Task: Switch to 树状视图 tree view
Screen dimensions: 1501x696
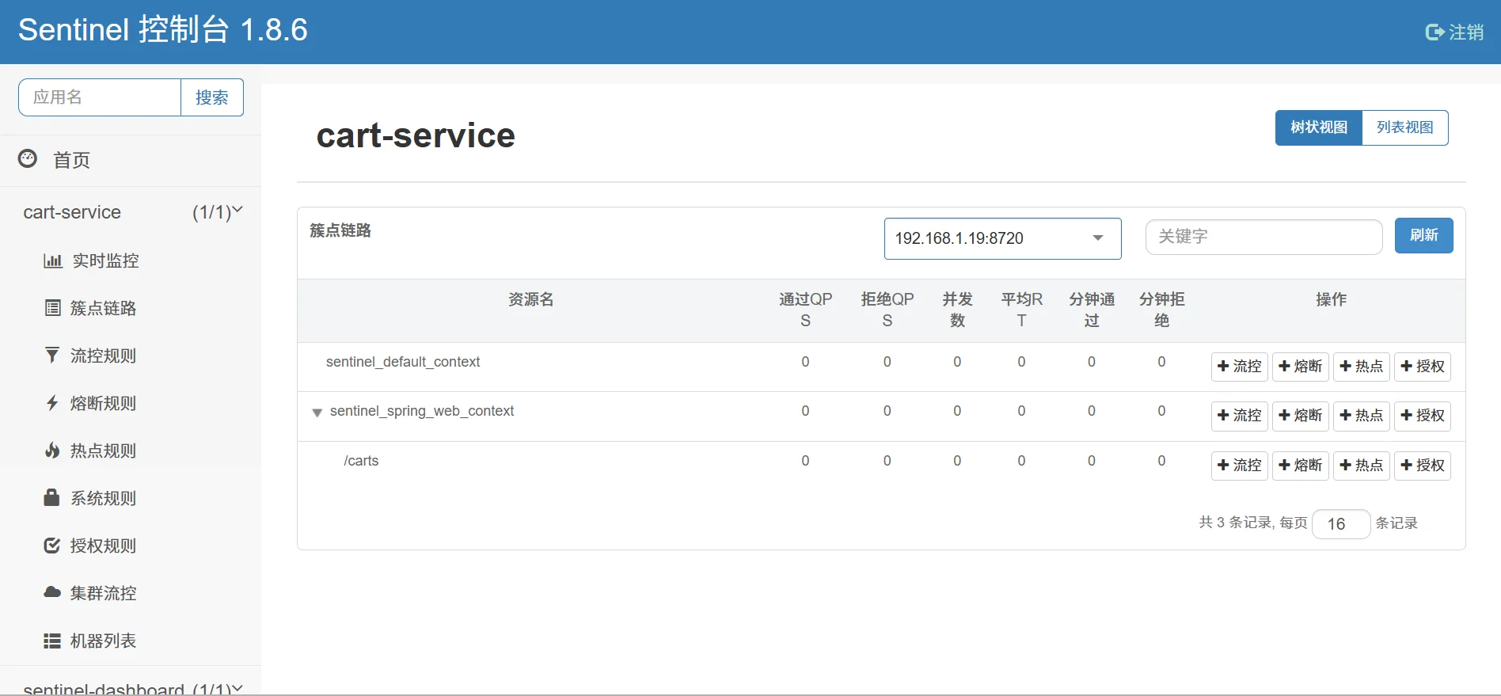Action: (x=1318, y=127)
